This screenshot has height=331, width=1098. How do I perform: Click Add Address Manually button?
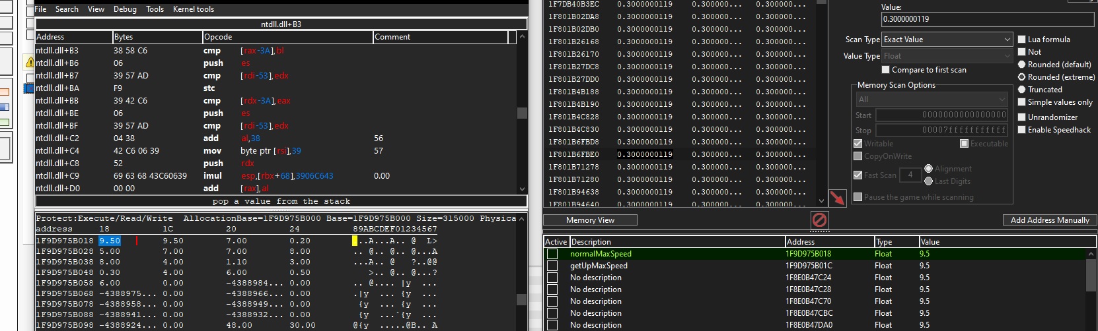[x=1049, y=220]
